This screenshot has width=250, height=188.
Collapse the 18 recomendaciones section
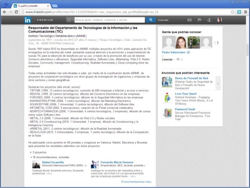pyautogui.click(x=50, y=157)
